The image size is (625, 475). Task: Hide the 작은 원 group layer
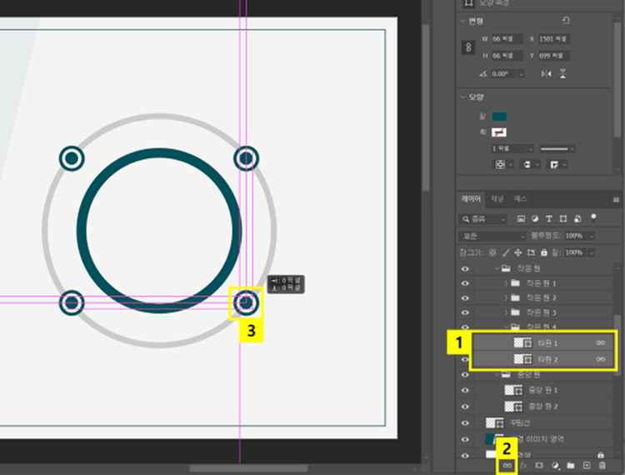tap(465, 269)
